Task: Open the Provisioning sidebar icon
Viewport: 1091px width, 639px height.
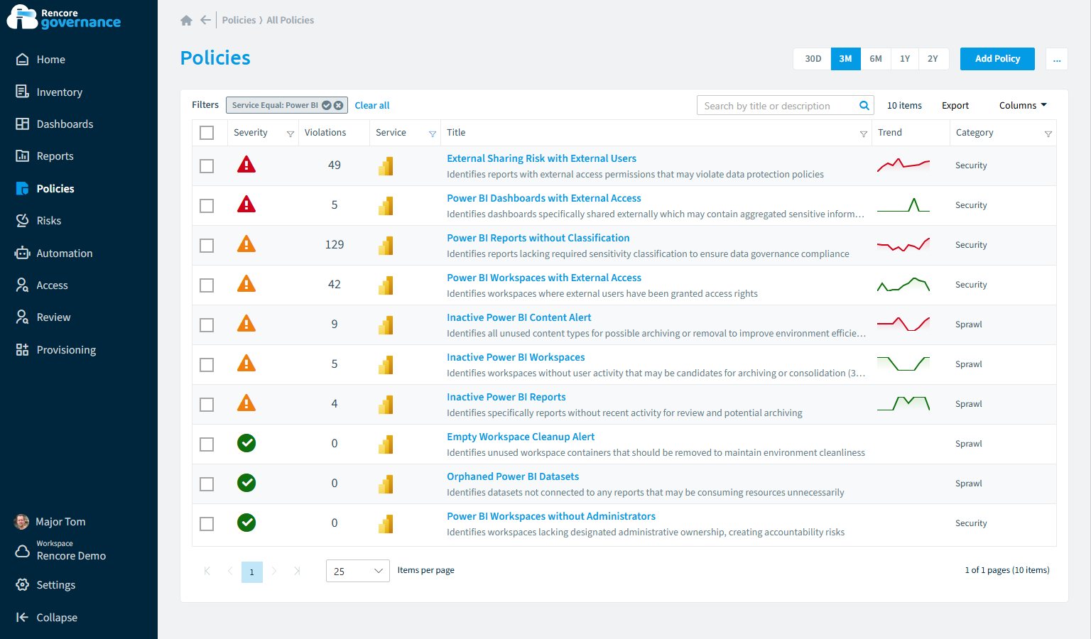Action: click(x=23, y=349)
